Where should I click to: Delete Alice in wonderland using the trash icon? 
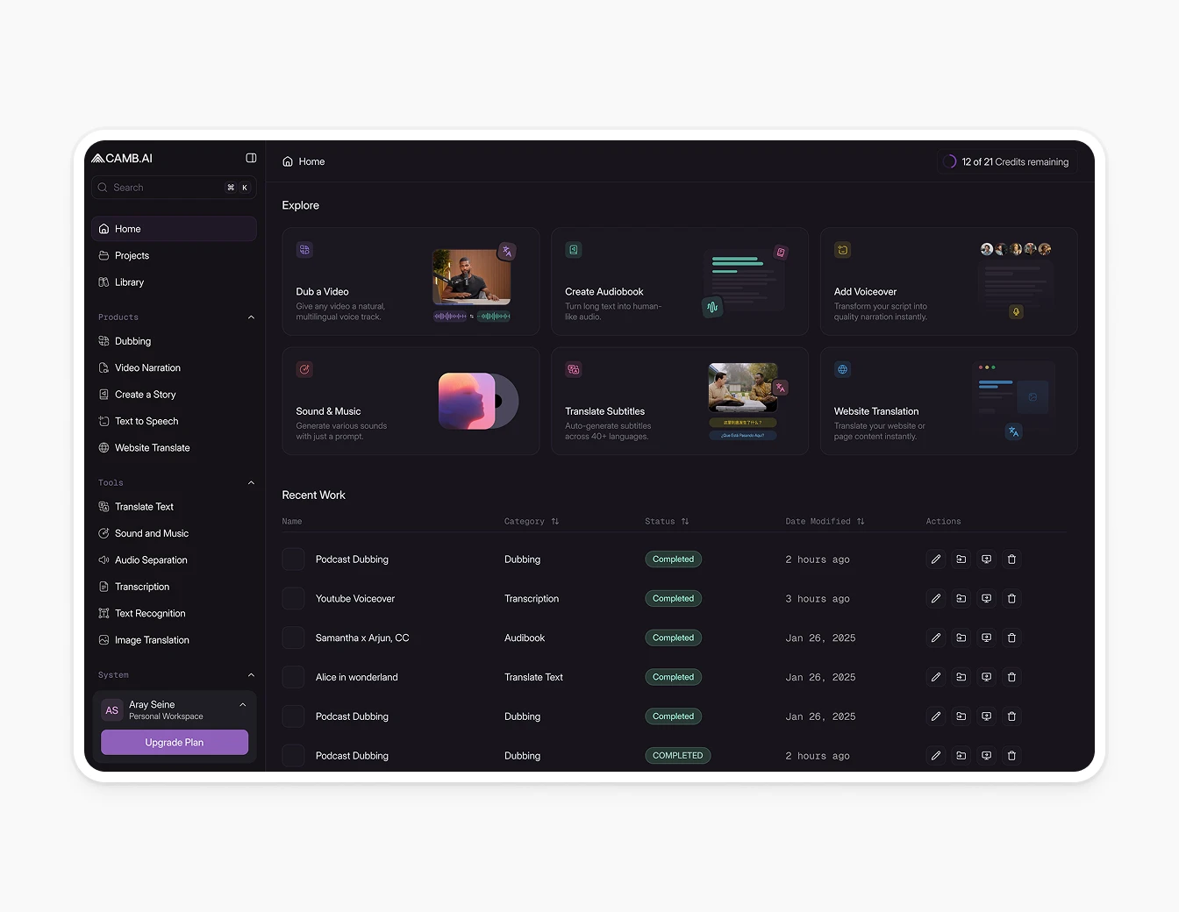(x=1011, y=677)
